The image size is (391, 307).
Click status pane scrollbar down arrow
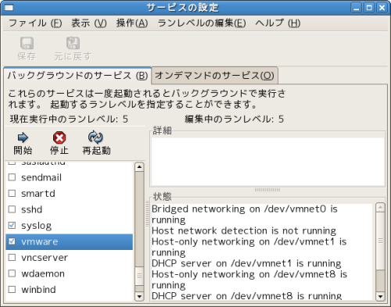click(380, 296)
